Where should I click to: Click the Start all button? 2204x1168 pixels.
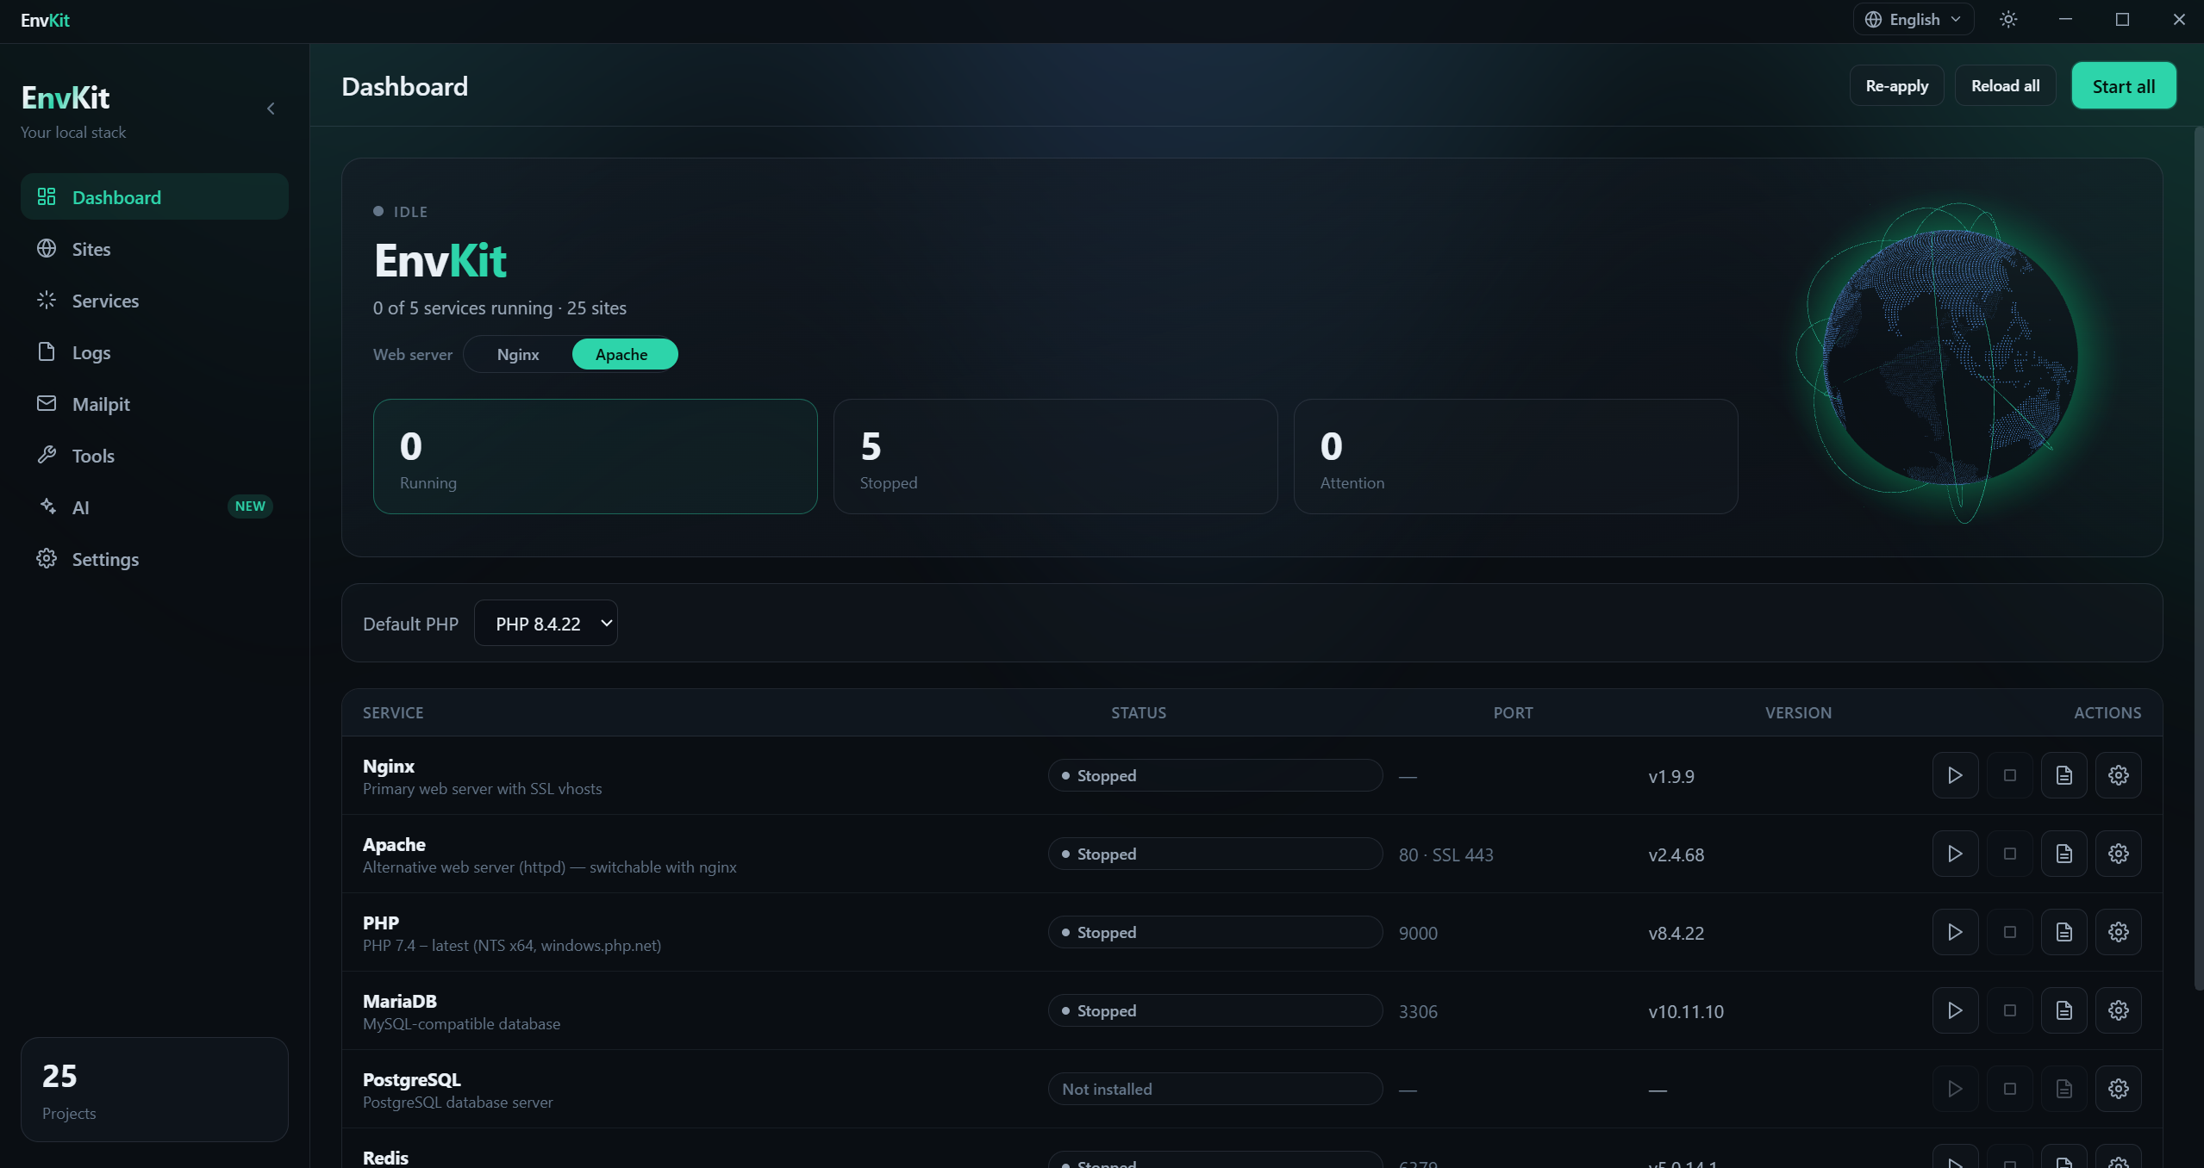pos(2123,85)
